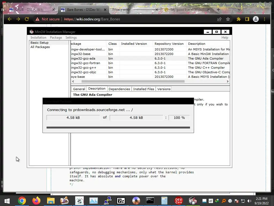This screenshot has height=206, width=274.
Task: Click the browser back arrow
Action: click(x=10, y=19)
